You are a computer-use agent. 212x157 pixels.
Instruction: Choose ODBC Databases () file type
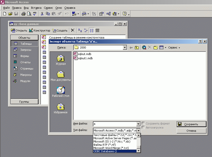coord(115,151)
